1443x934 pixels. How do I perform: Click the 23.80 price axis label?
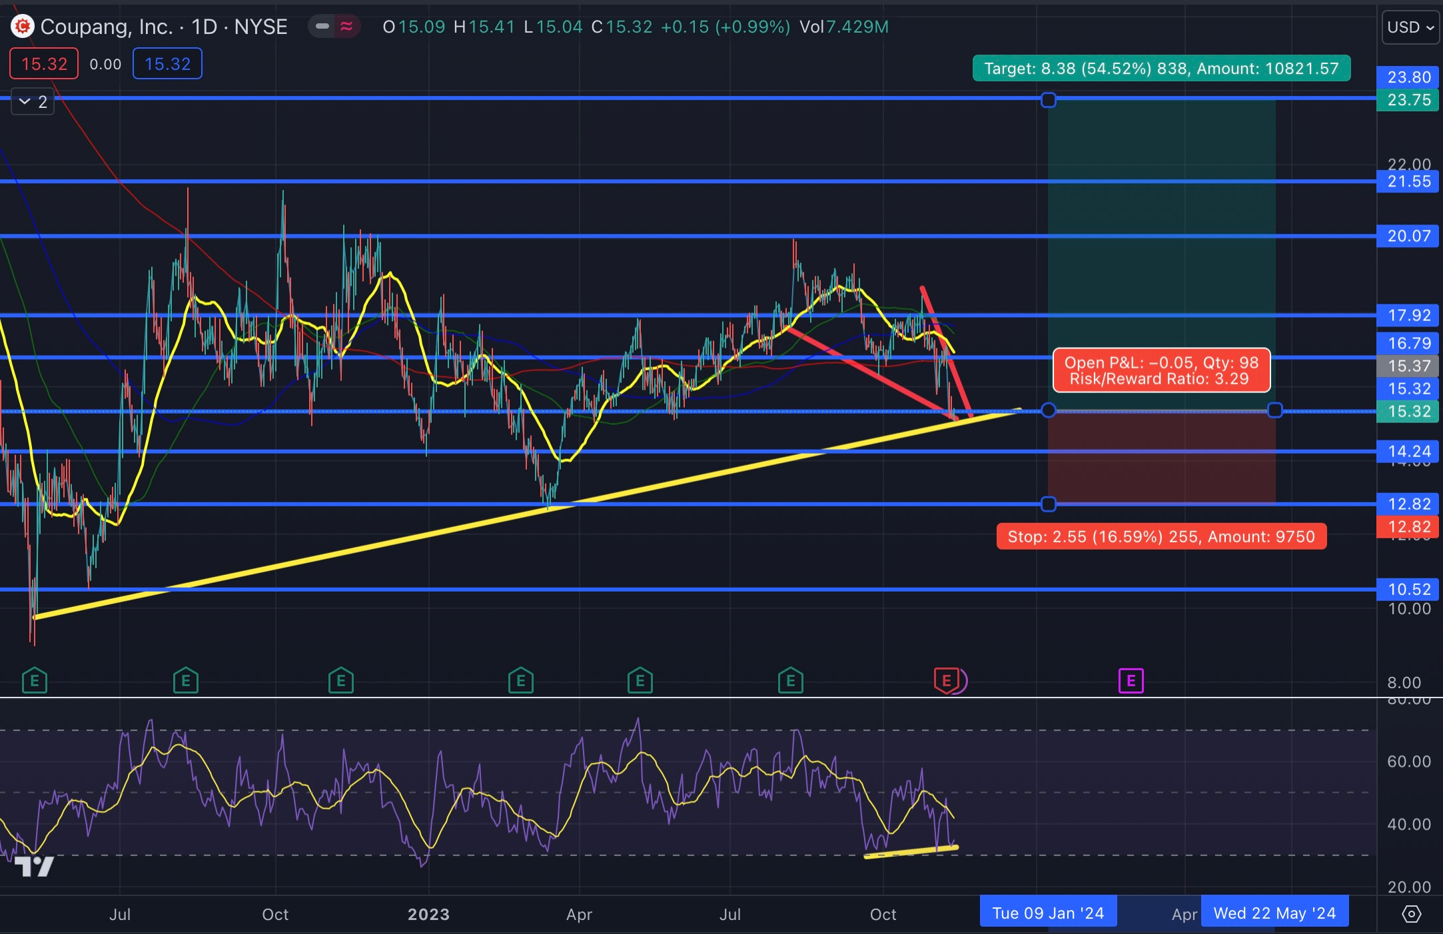1408,77
